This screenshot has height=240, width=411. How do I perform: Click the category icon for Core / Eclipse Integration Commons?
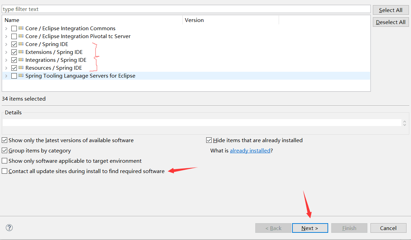21,28
